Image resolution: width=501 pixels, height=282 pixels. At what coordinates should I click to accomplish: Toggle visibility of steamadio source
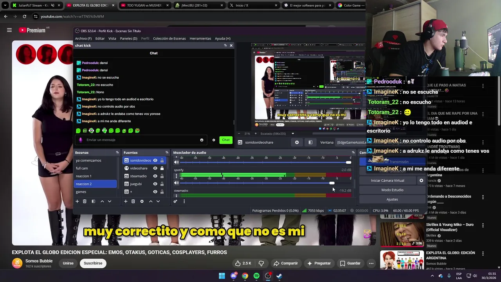tap(155, 176)
